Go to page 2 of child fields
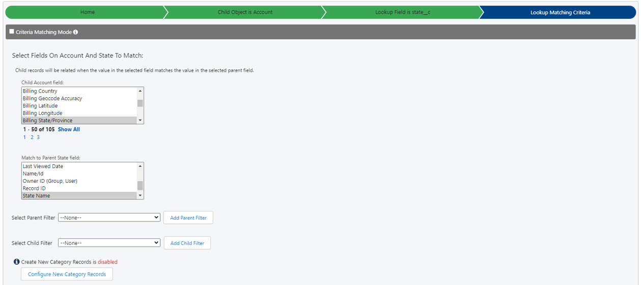Viewport: 641px width, 285px height. [x=32, y=137]
